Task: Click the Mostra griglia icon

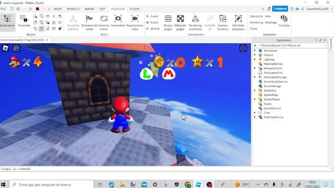Action: pyautogui.click(x=168, y=19)
